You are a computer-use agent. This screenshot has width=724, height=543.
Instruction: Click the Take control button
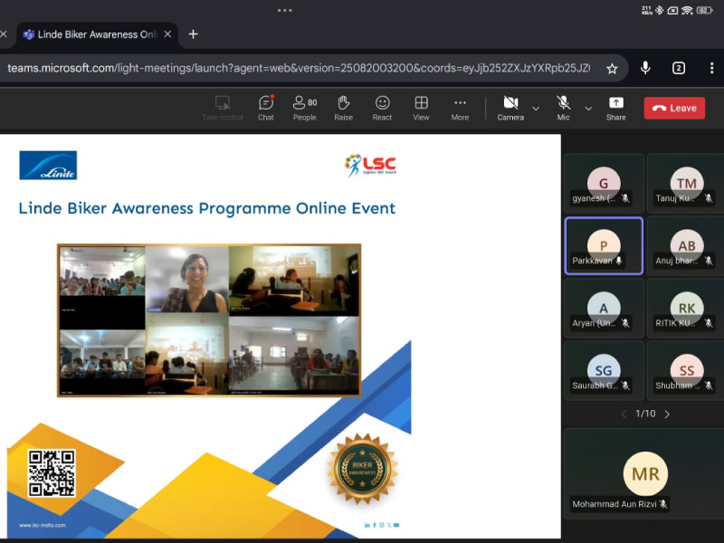(223, 108)
